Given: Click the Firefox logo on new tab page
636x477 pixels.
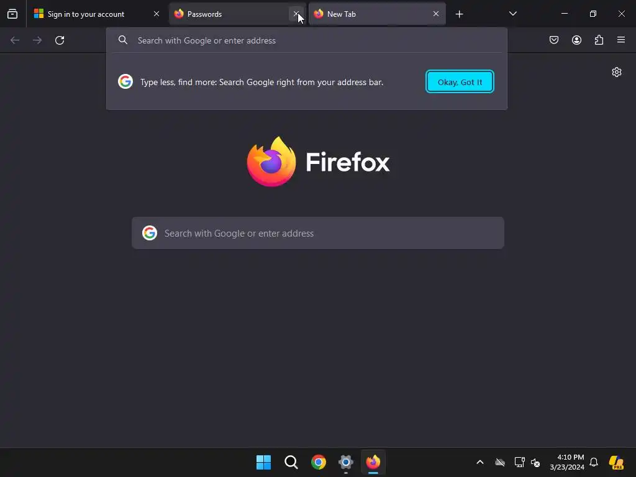Looking at the screenshot, I should tap(318, 162).
